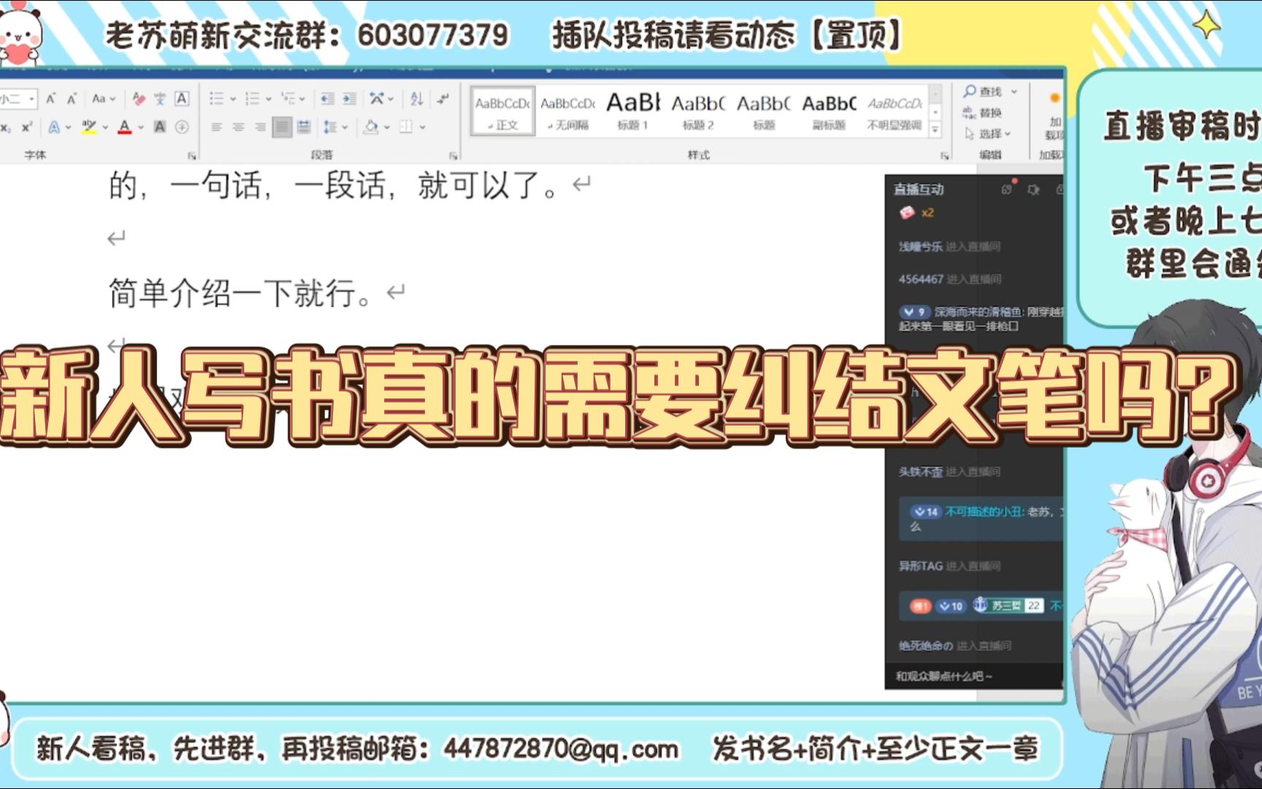Viewport: 1262px width, 789px height.
Task: Click the character border icon
Action: click(x=182, y=99)
